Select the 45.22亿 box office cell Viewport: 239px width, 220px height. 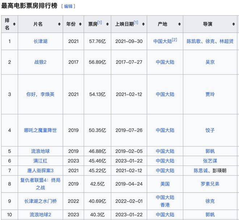[97, 171]
